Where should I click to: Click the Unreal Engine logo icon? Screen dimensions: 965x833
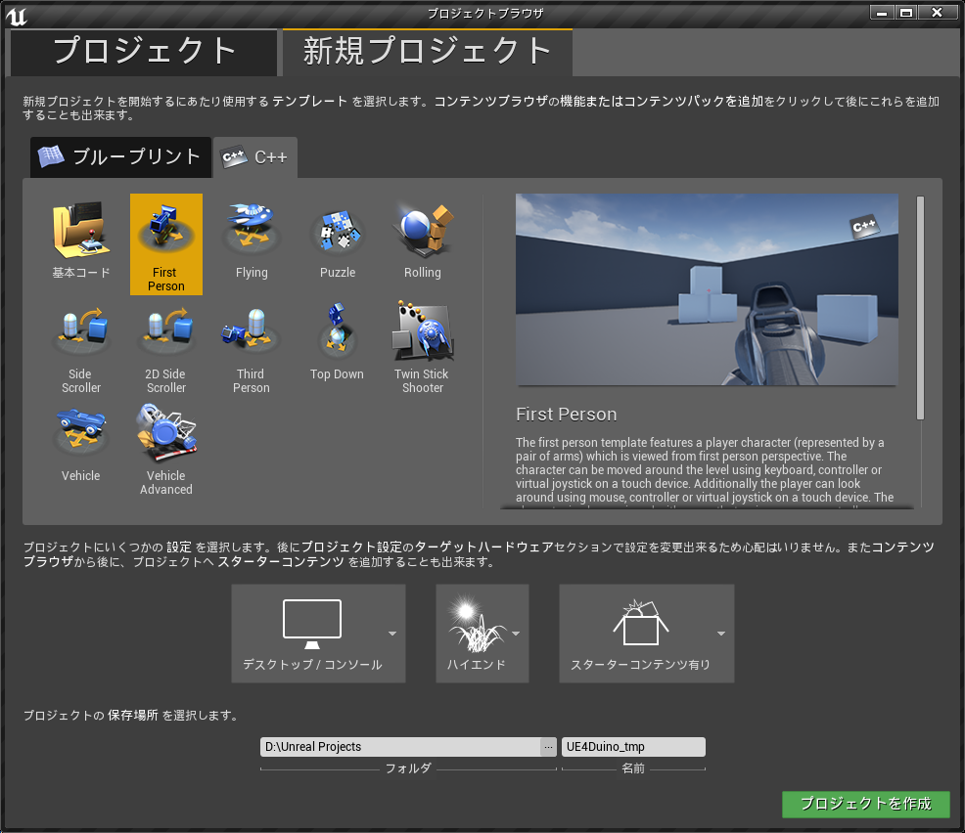16,16
